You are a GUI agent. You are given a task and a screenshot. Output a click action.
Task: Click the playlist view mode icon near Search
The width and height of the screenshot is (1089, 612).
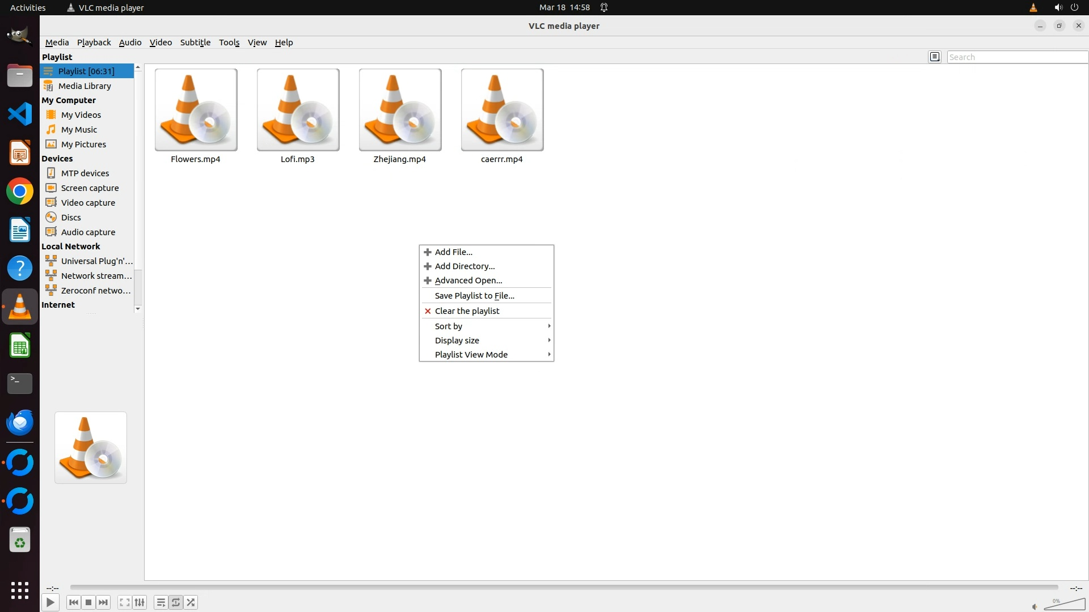pyautogui.click(x=935, y=57)
